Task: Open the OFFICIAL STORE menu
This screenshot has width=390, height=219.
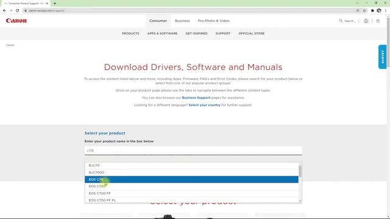Action: [252, 33]
